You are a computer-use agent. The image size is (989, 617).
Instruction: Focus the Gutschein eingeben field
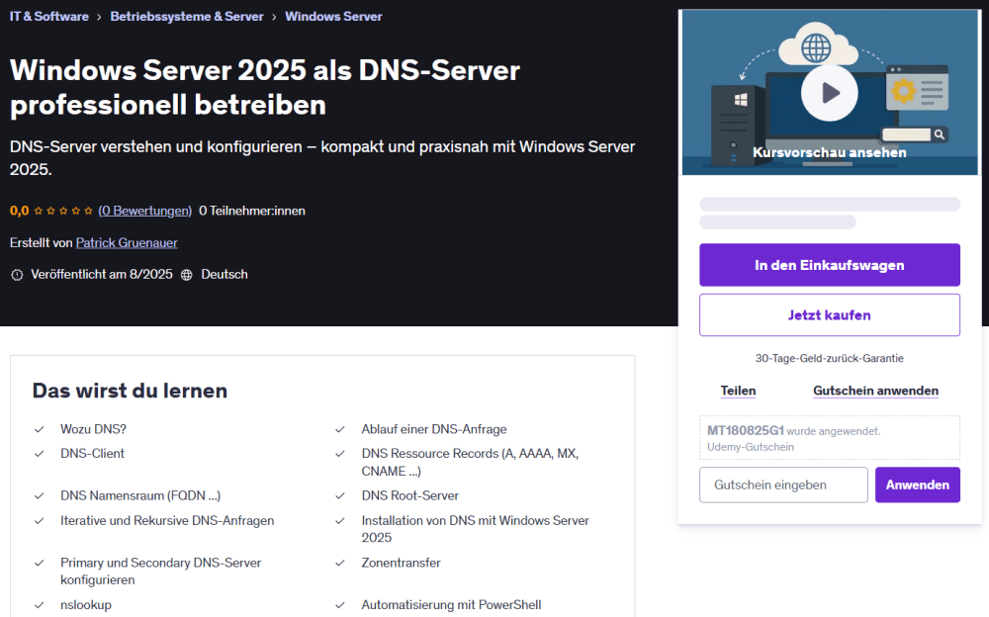[x=783, y=485]
